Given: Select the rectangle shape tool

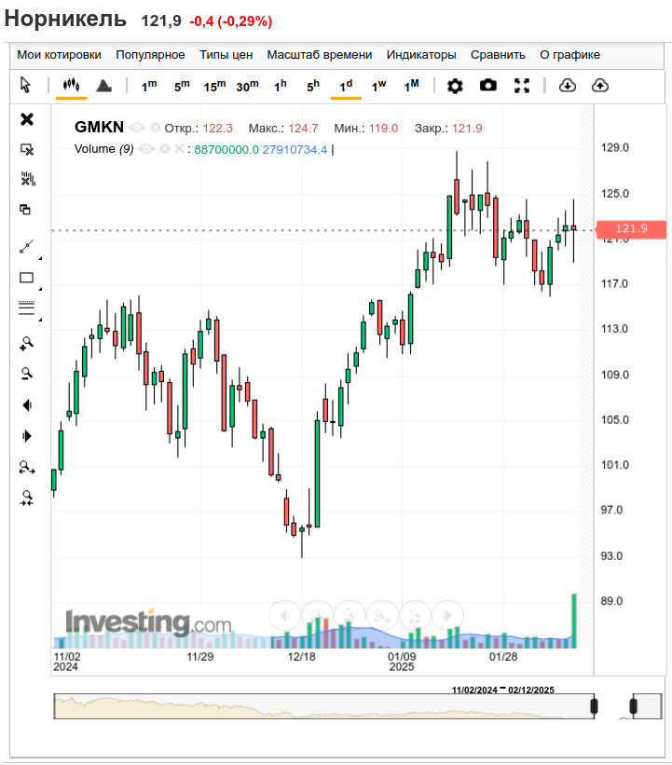Looking at the screenshot, I should tap(26, 278).
